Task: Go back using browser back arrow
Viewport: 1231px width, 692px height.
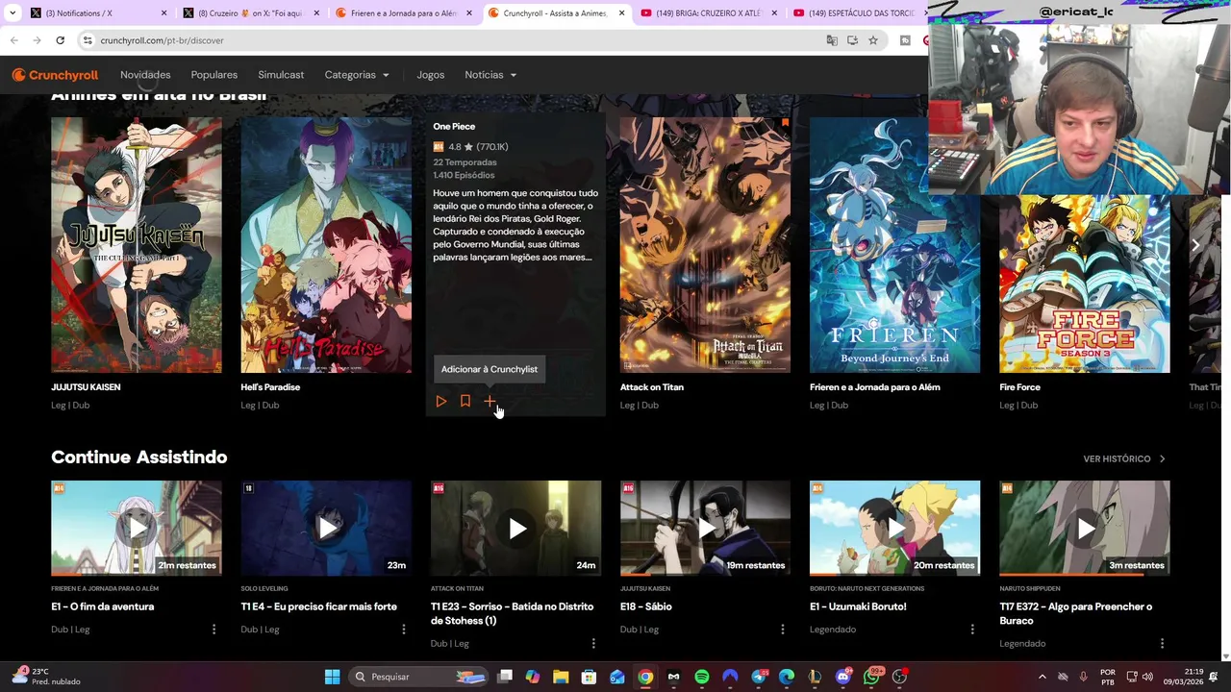Action: [x=14, y=40]
